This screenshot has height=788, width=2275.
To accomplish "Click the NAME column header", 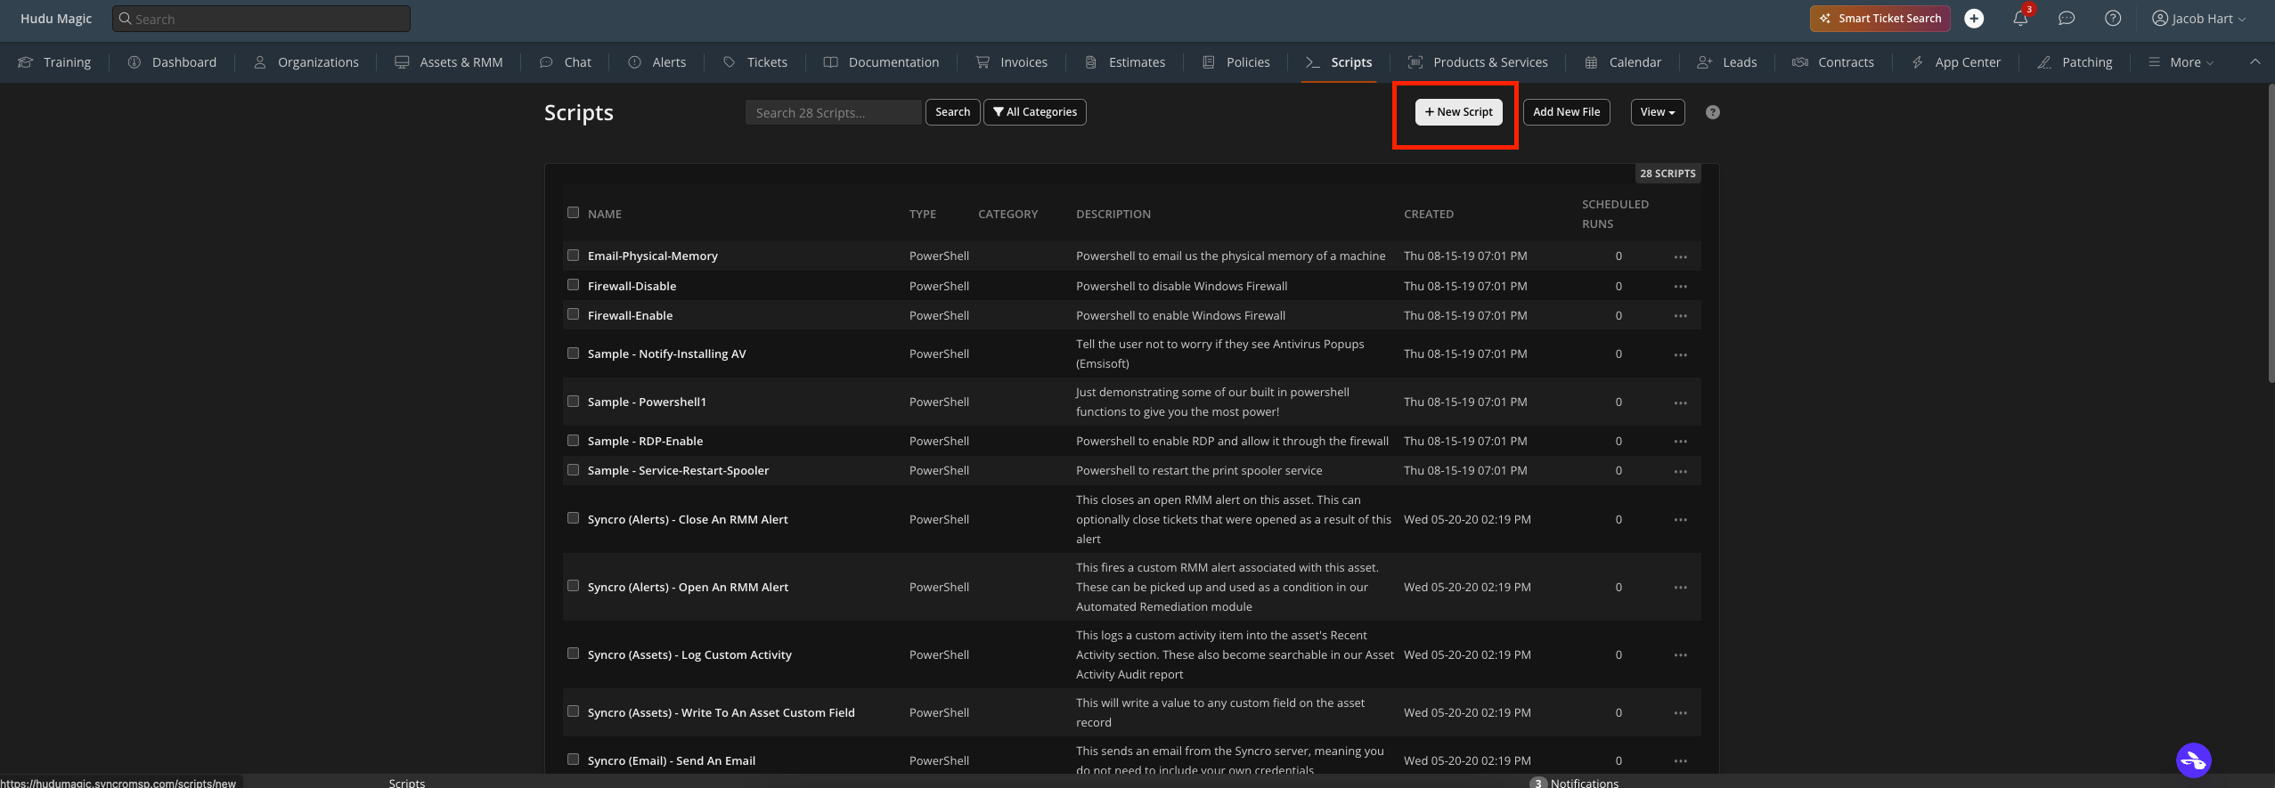I will pos(604,215).
